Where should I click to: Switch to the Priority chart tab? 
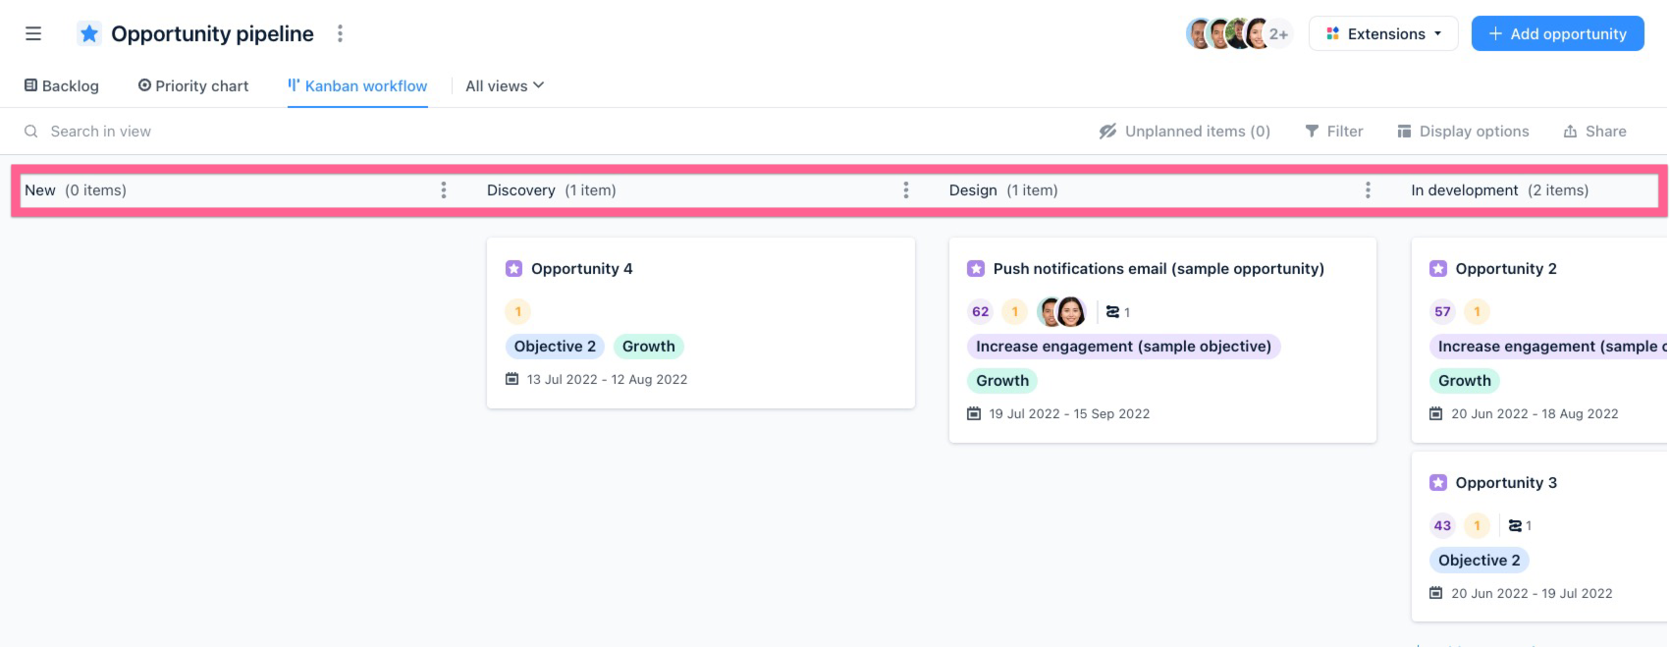point(193,86)
